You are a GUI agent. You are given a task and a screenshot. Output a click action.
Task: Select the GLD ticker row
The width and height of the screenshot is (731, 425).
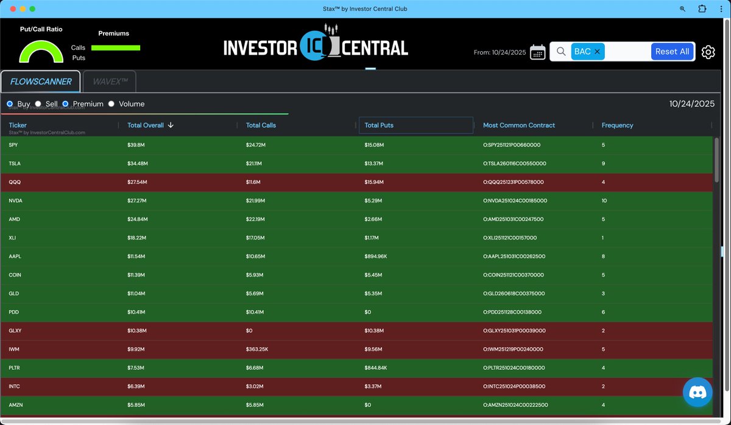[x=356, y=294]
